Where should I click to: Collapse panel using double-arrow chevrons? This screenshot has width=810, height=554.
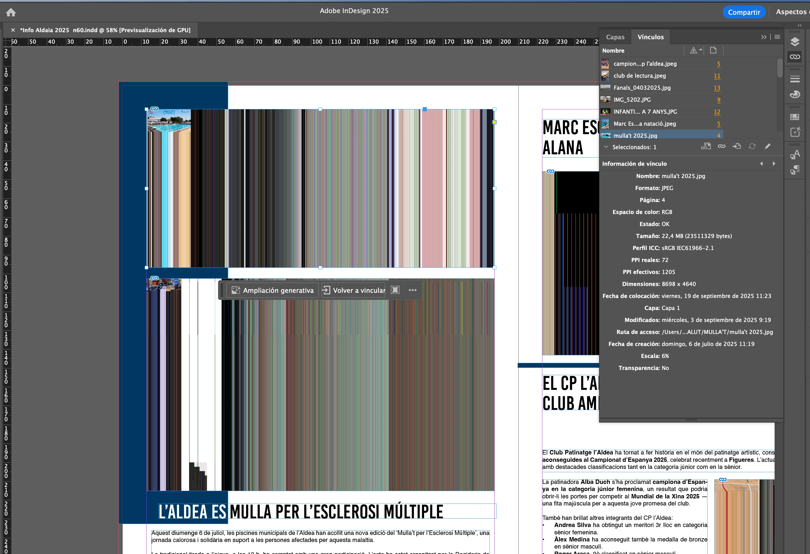pos(764,37)
